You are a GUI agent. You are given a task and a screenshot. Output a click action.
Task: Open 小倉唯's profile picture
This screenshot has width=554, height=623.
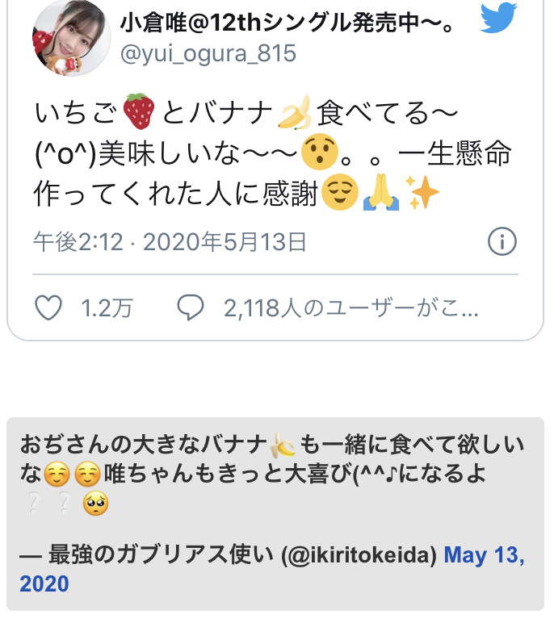tap(72, 36)
